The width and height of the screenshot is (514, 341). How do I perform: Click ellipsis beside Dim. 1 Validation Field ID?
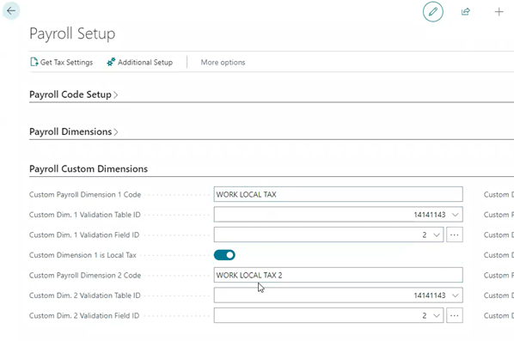(x=455, y=234)
